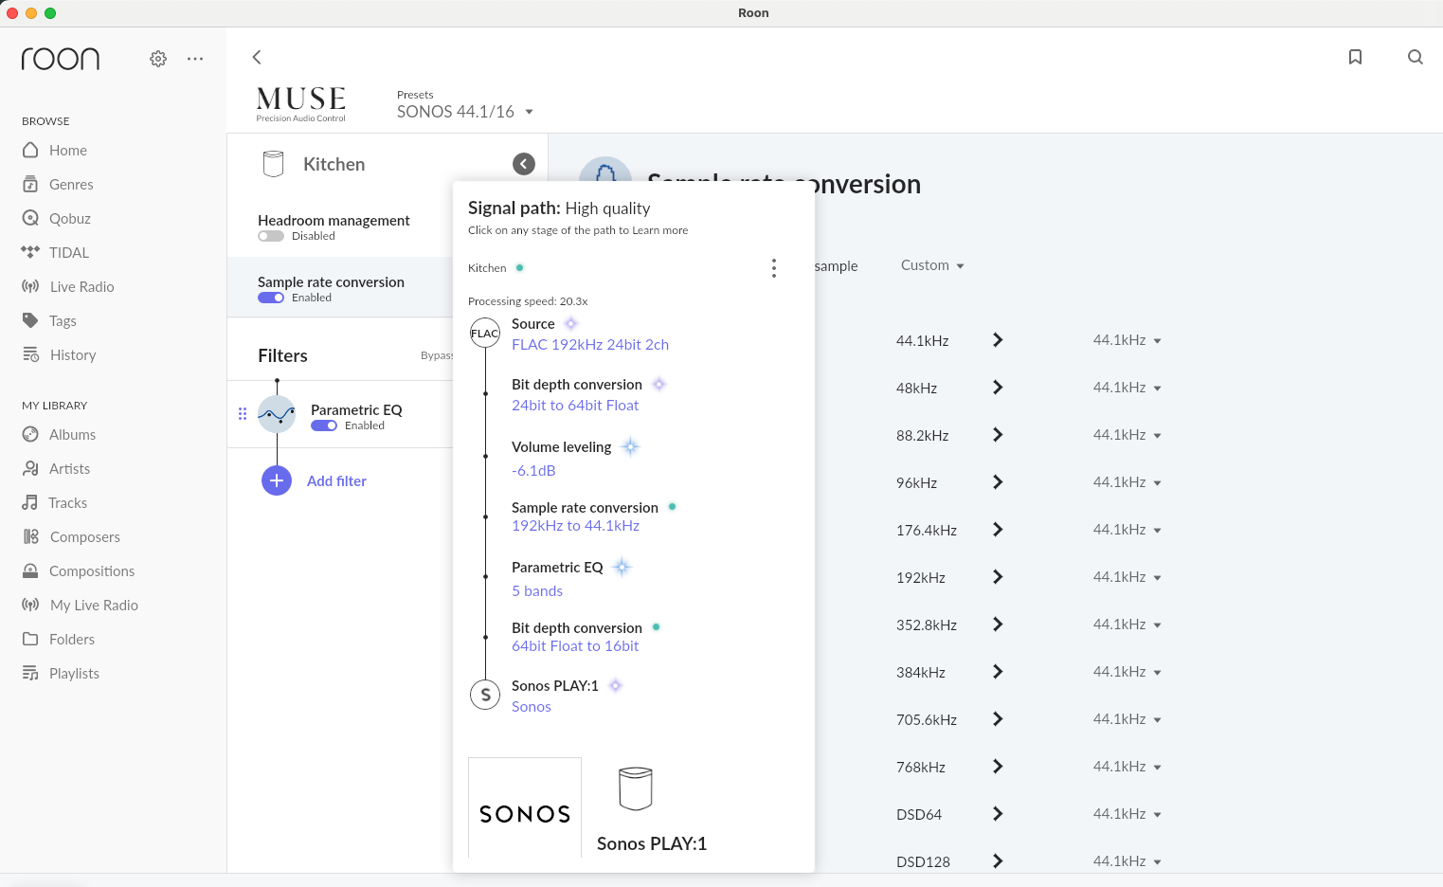Image resolution: width=1443 pixels, height=887 pixels.
Task: Open Tags in the sidebar
Action: 63,321
